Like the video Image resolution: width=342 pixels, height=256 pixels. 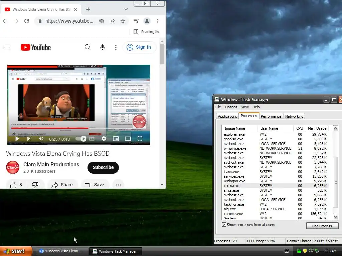point(16,185)
